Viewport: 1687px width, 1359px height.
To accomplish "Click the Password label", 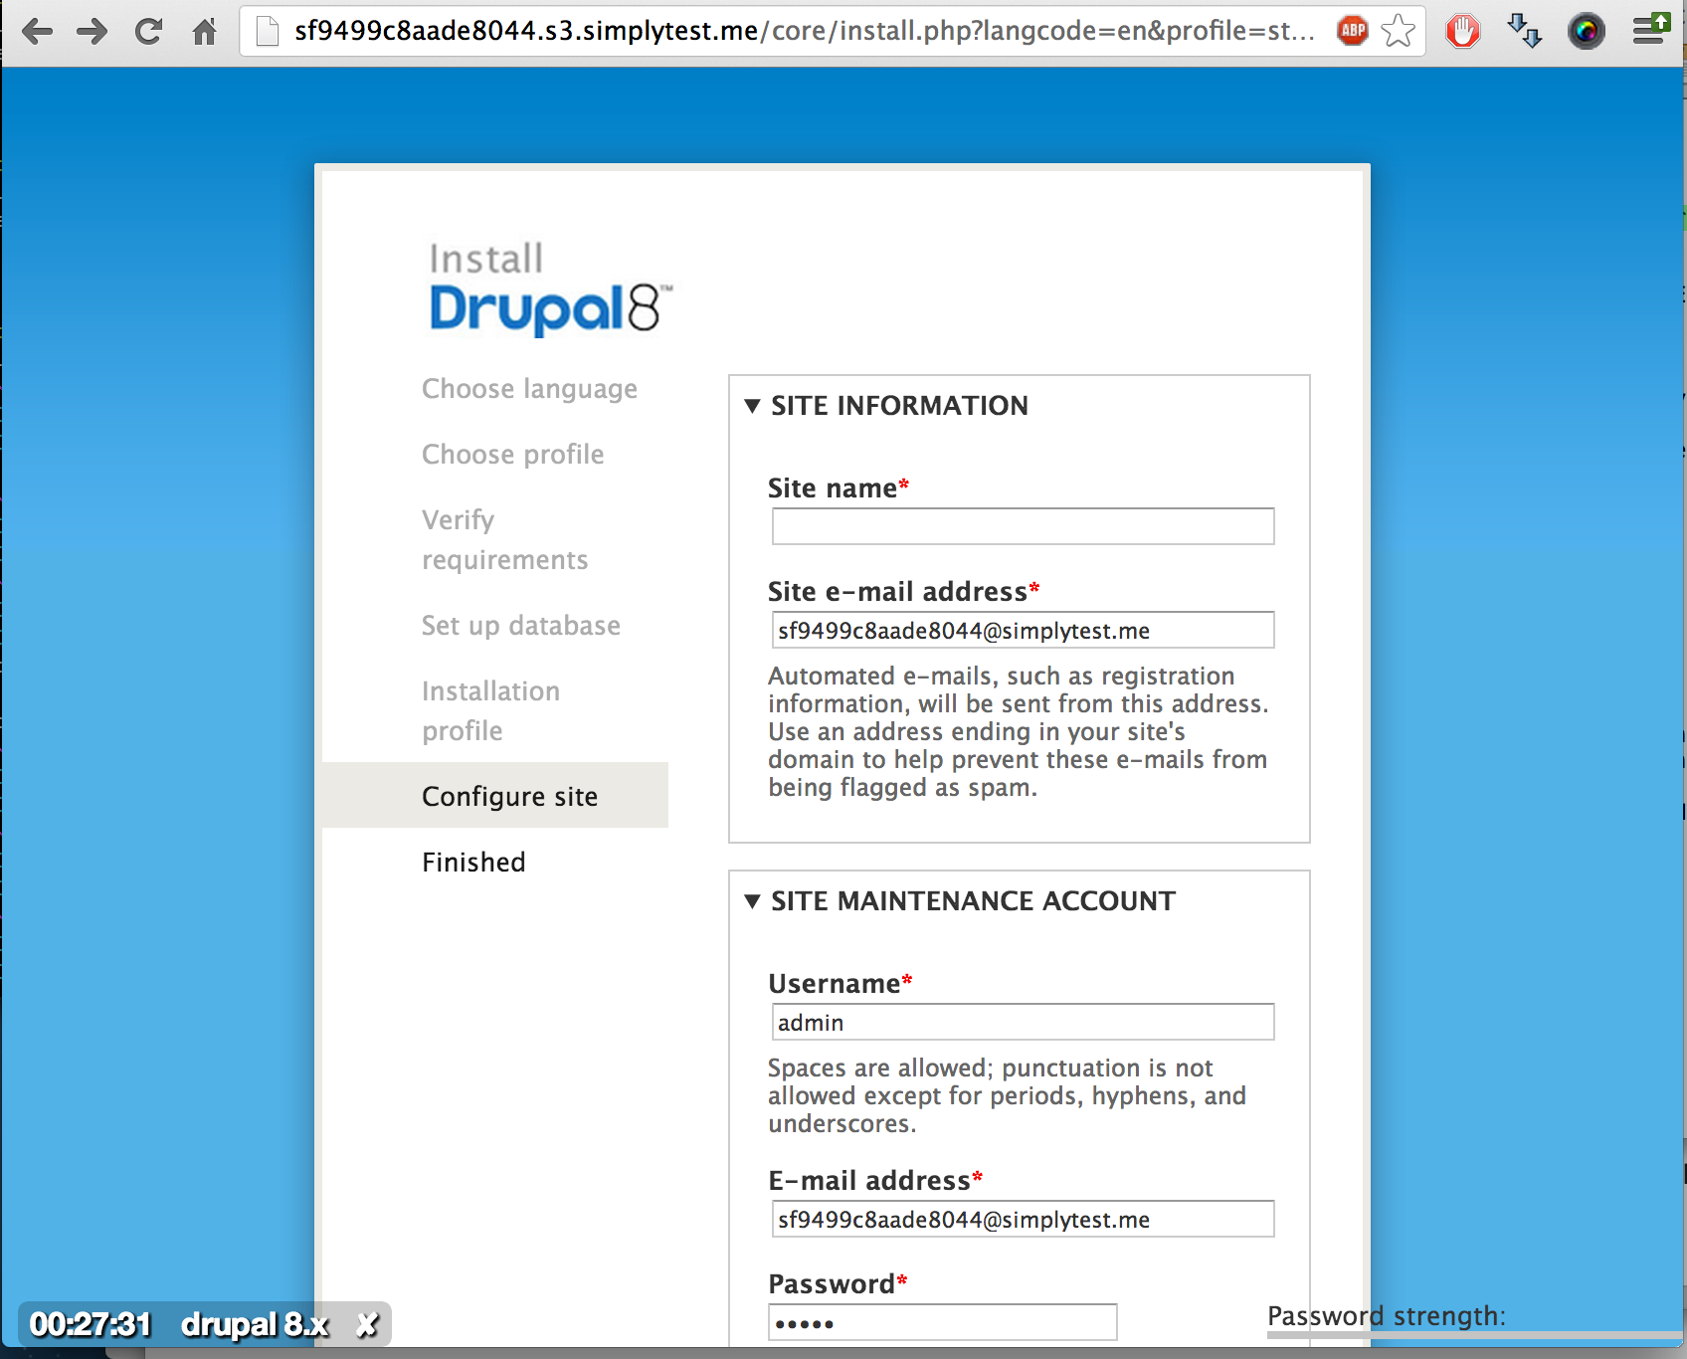I will tap(832, 1284).
